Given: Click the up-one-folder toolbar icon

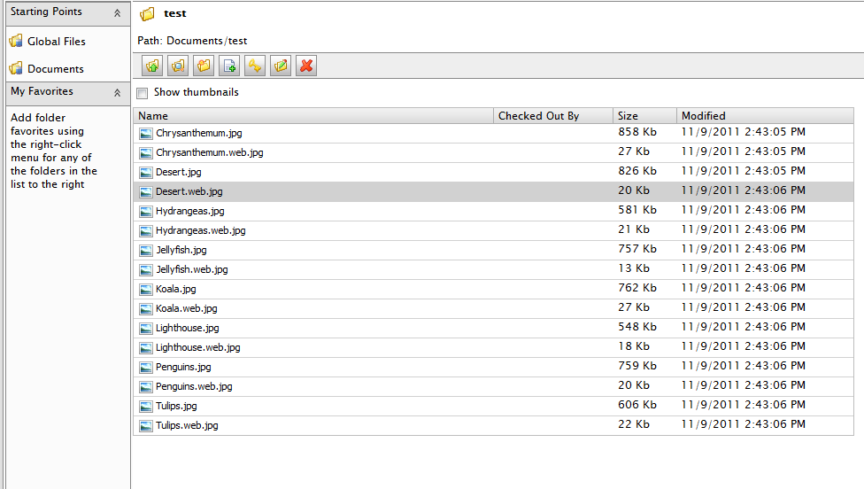Looking at the screenshot, I should click(x=152, y=66).
